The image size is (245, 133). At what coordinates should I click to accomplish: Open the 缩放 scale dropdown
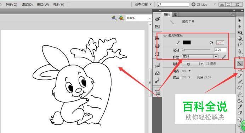(193, 64)
